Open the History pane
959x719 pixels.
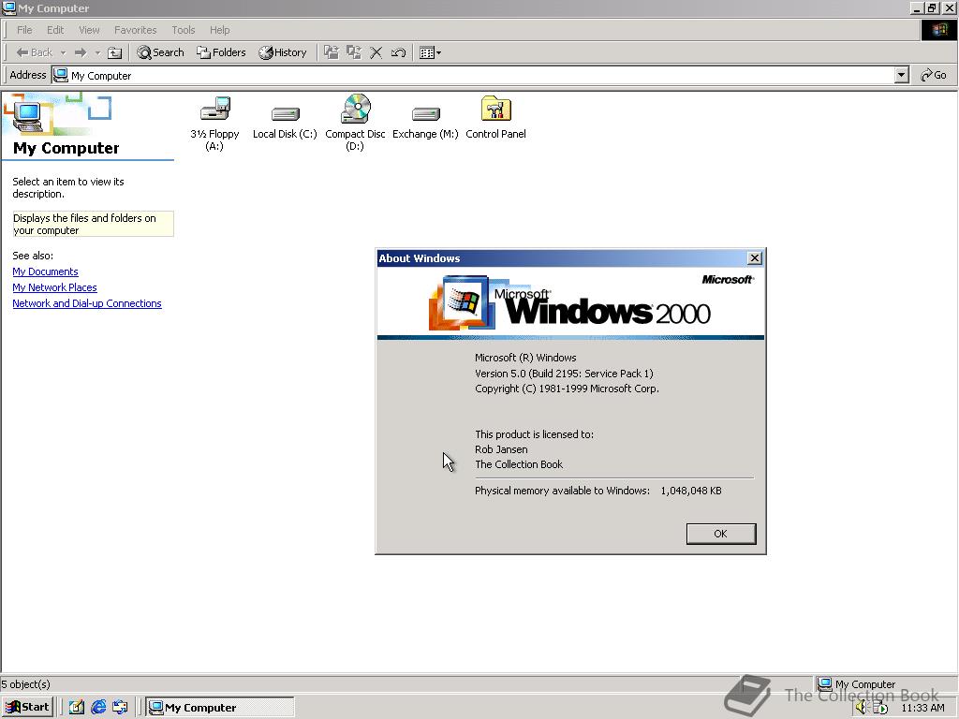pos(282,52)
